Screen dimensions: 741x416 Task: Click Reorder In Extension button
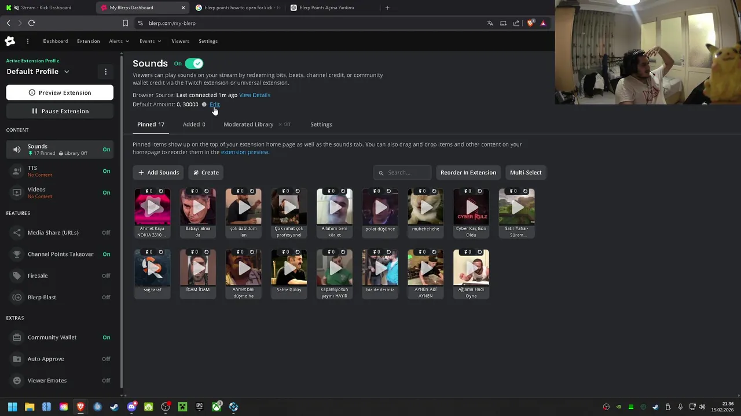tap(468, 172)
